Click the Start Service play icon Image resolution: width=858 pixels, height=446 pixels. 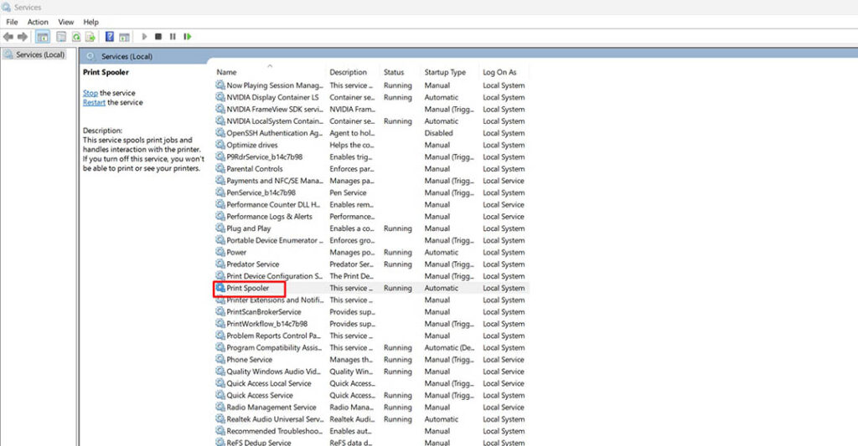[x=145, y=37]
